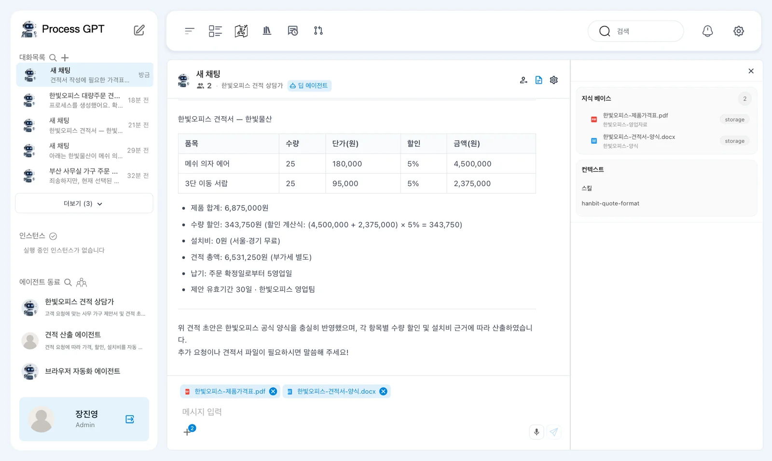Click the hanbit-quote-format skill
The image size is (772, 461).
tap(610, 203)
